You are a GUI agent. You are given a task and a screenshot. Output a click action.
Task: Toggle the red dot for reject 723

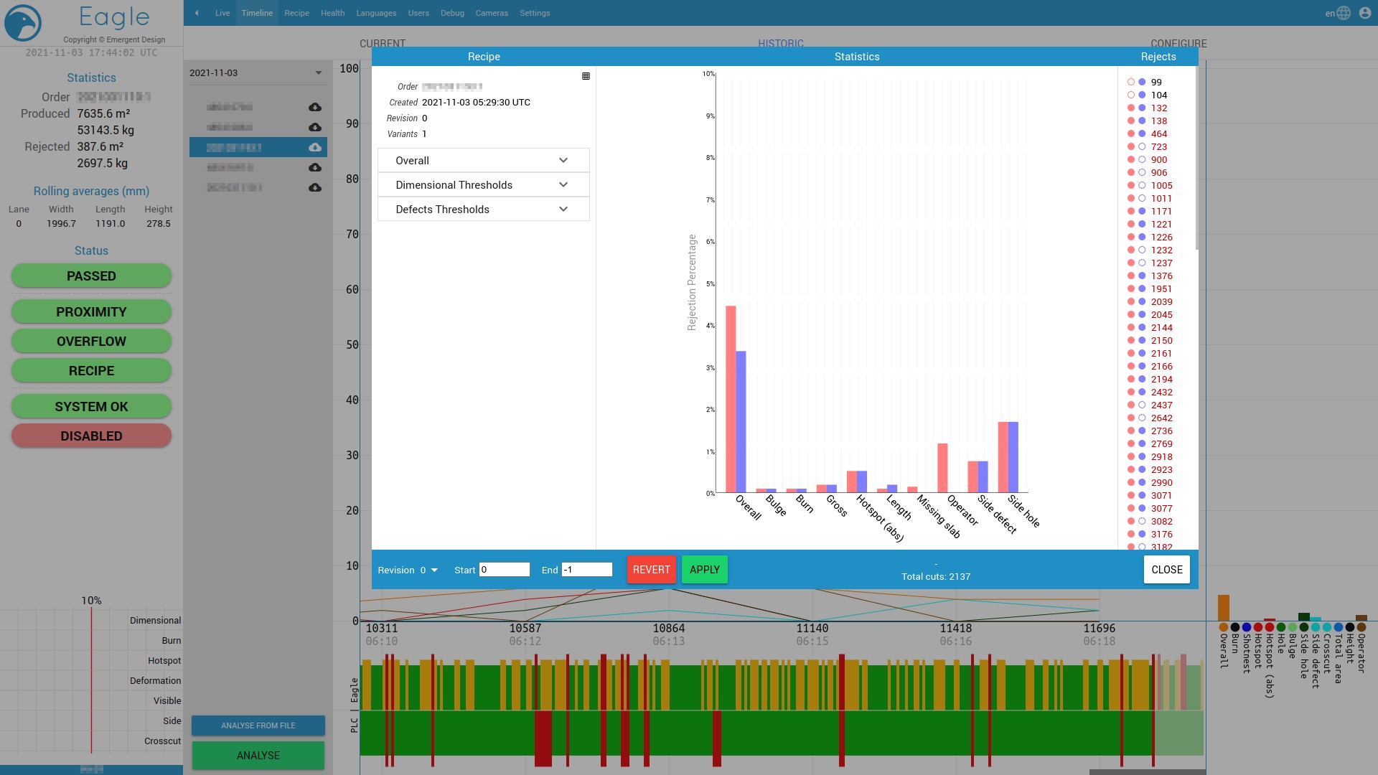tap(1131, 146)
